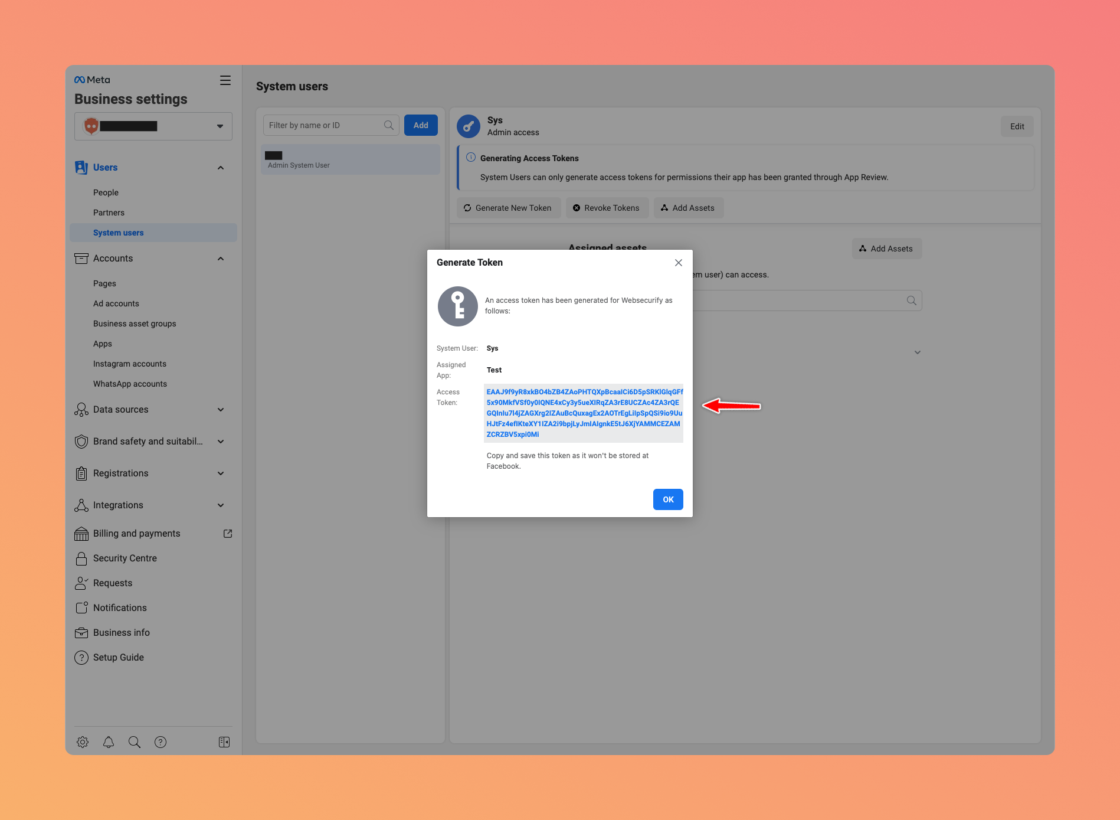Select Security Centre in sidebar
Image resolution: width=1120 pixels, height=820 pixels.
[125, 558]
